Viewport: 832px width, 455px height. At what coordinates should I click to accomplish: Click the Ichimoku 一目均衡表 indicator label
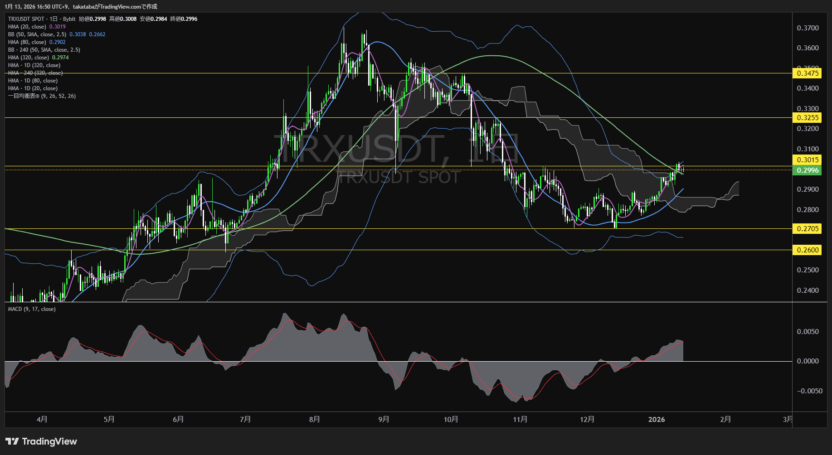point(42,96)
